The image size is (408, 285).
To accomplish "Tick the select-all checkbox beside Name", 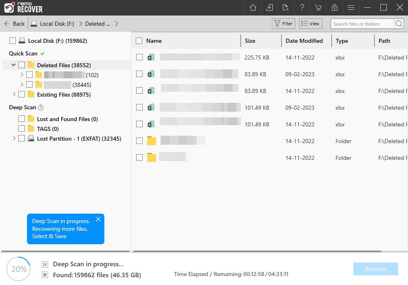I will (139, 41).
